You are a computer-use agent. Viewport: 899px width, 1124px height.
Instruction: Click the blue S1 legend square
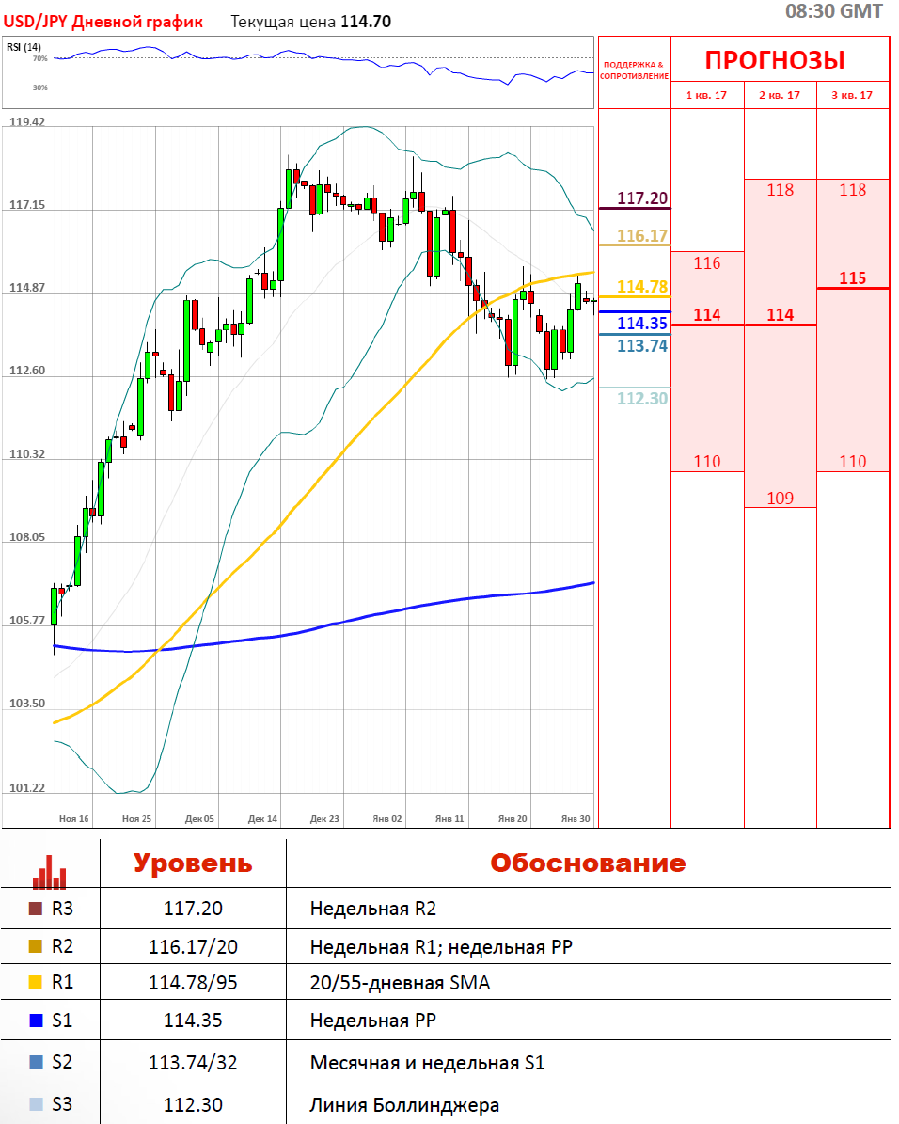[x=36, y=1020]
